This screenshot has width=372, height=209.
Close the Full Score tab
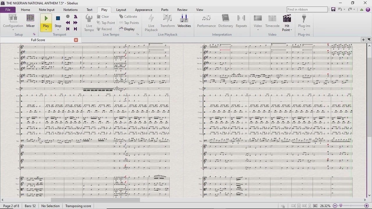point(76,40)
